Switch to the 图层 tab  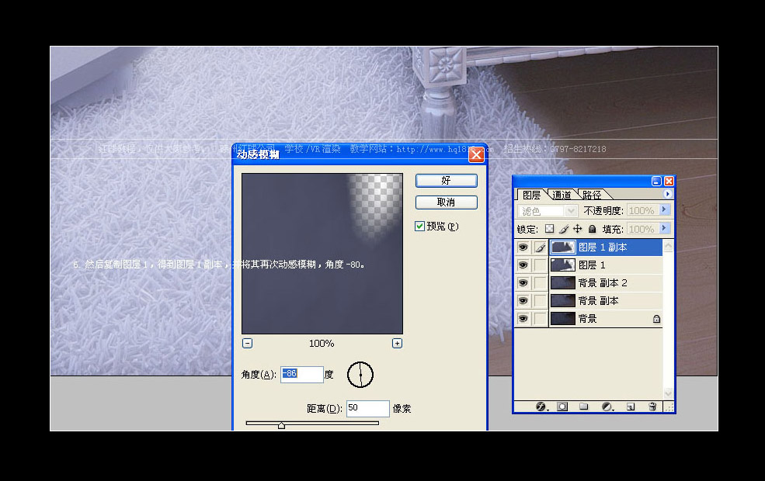(x=531, y=195)
